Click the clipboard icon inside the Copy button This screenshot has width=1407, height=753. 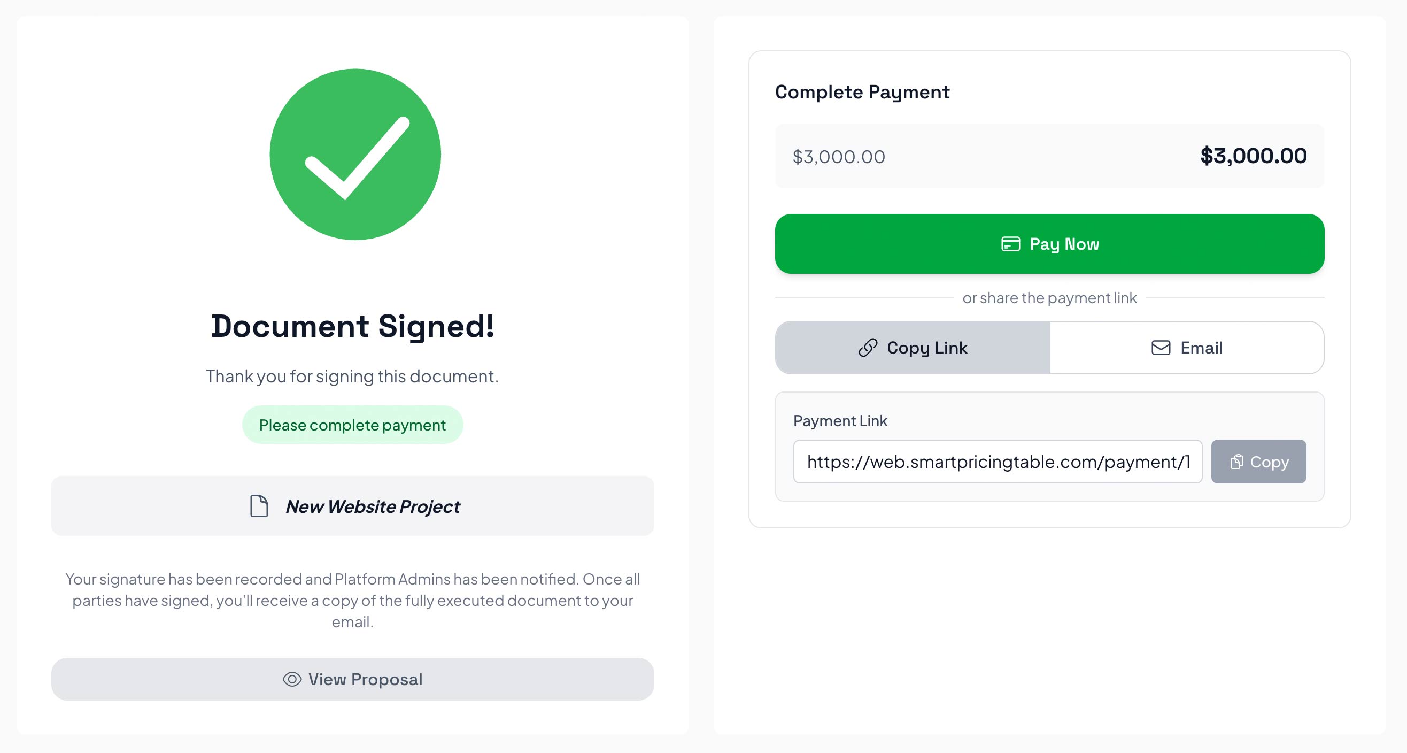(1237, 462)
